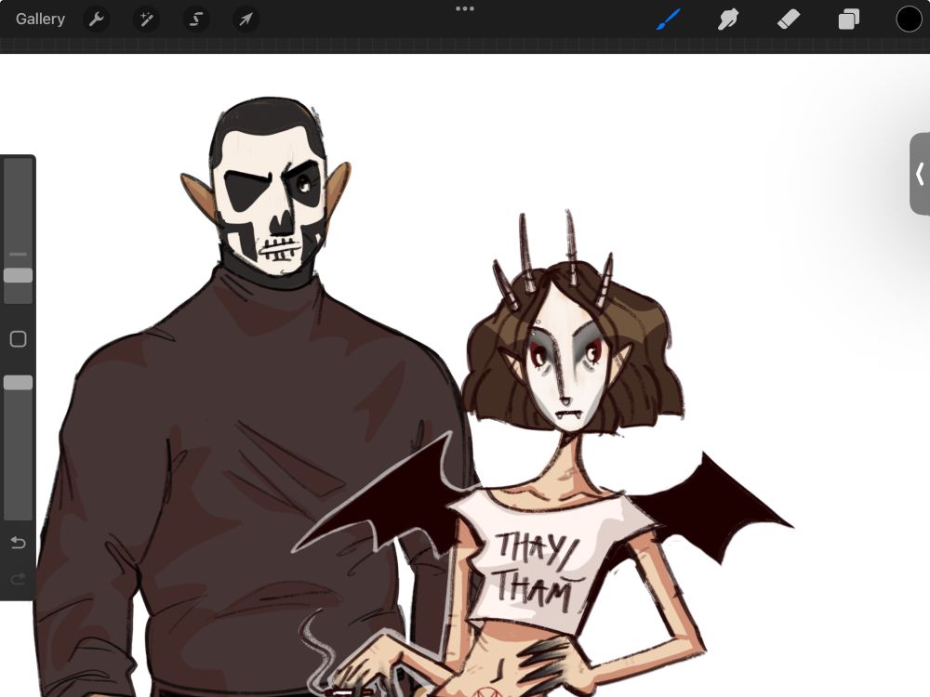Open the Gallery view
Viewport: 930px width, 697px height.
[40, 19]
